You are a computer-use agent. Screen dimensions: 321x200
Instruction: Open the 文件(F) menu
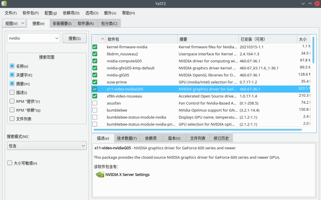tap(11, 13)
